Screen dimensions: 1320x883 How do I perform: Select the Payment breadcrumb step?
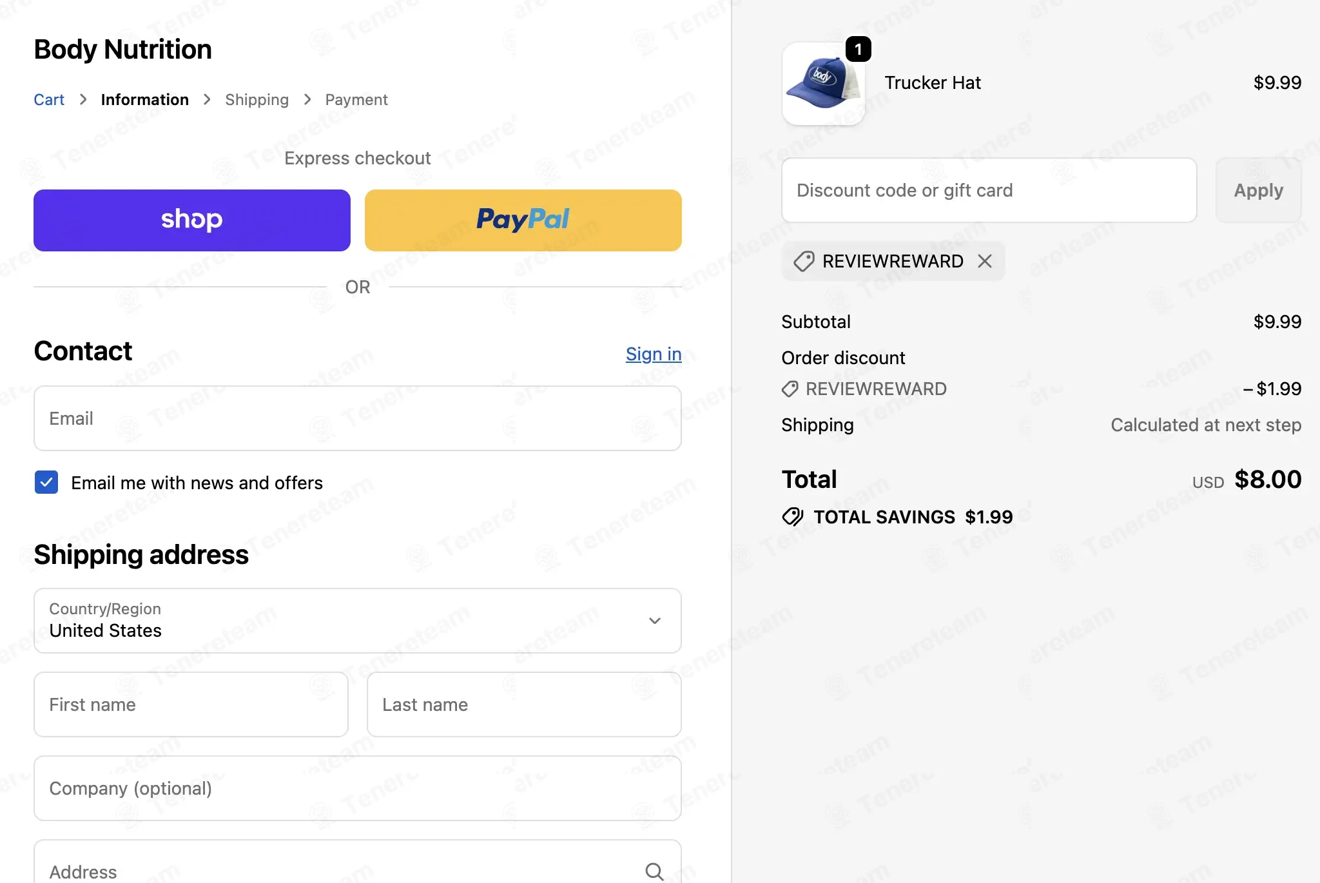tap(356, 99)
